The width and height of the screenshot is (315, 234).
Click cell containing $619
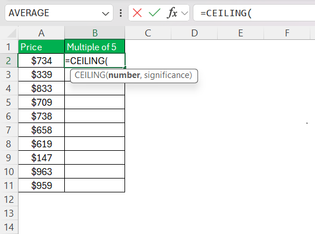[x=41, y=144]
